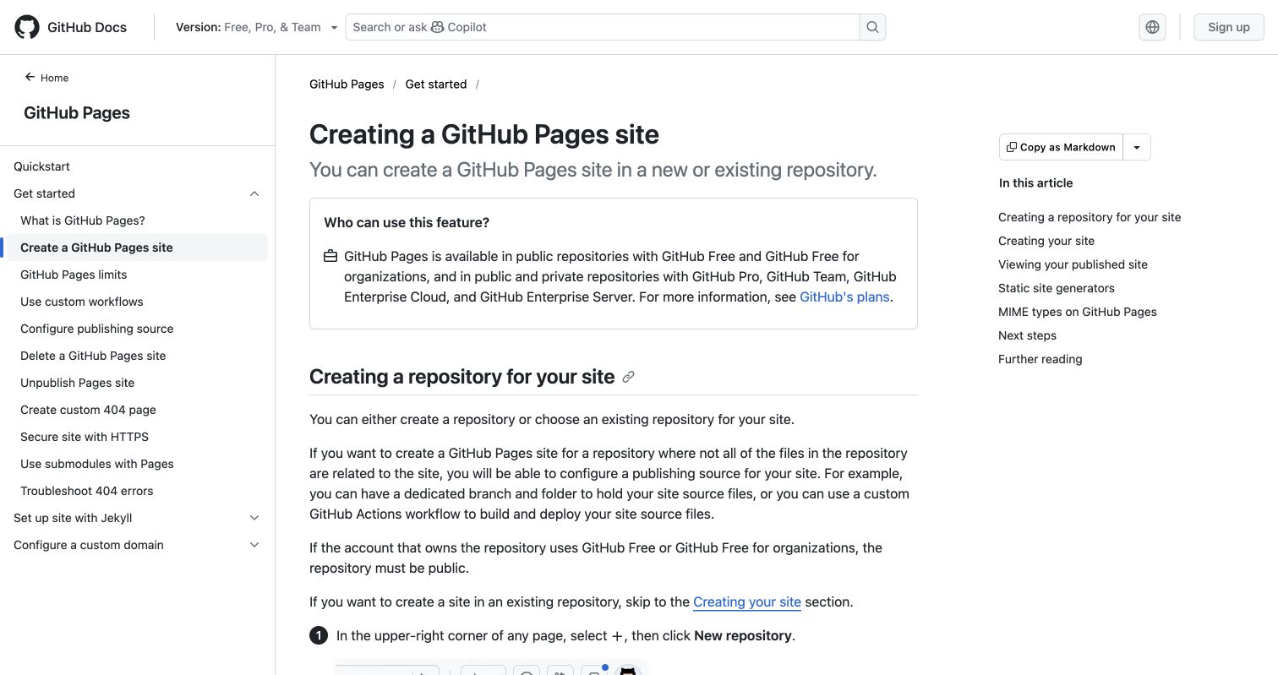
Task: Open Use custom workflows sidebar item
Action: click(82, 302)
